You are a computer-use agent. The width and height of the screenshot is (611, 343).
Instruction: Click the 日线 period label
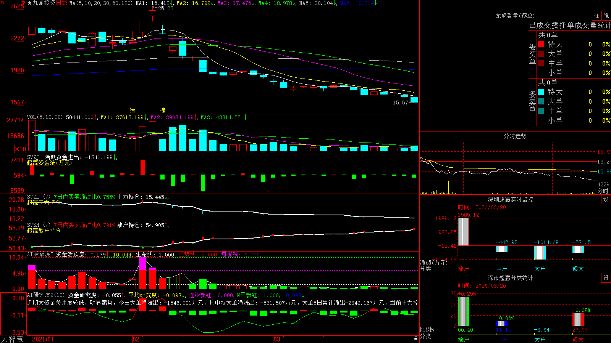click(61, 3)
